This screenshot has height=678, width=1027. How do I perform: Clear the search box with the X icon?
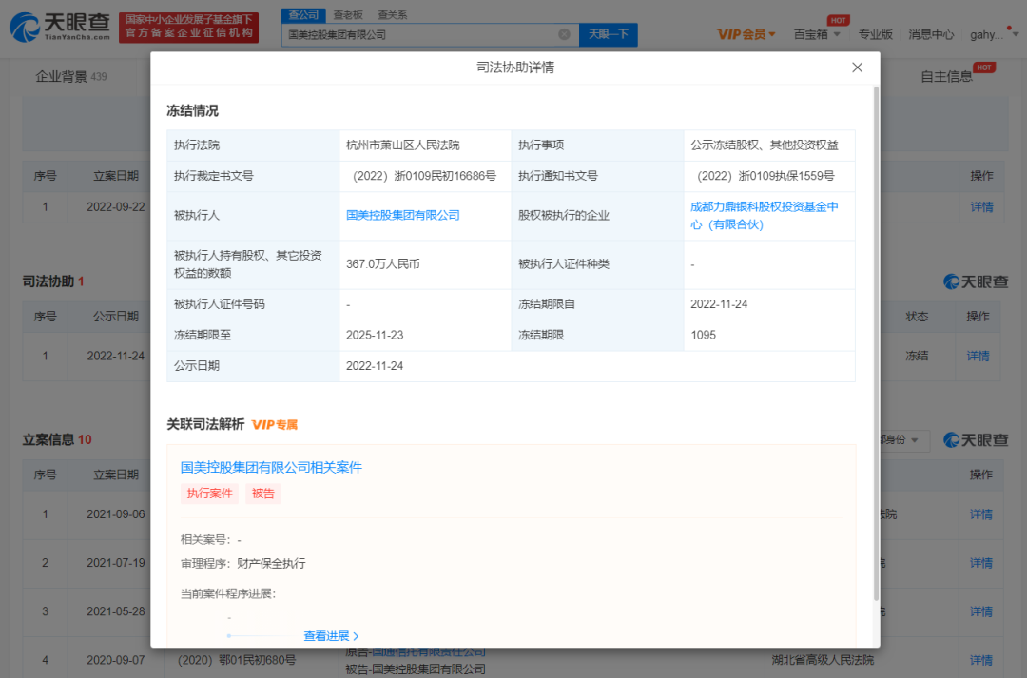tap(564, 34)
